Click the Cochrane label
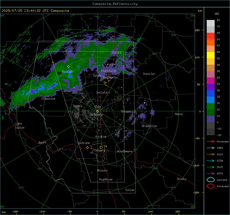The image size is (230, 215). [84, 143]
